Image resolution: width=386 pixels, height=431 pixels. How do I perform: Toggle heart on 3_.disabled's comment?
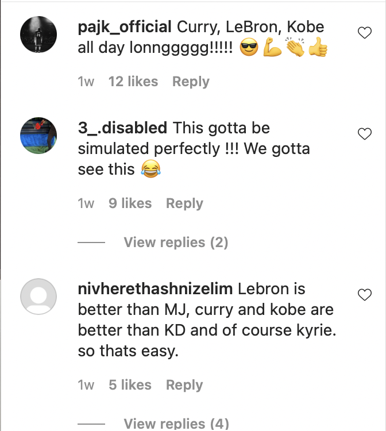pos(365,134)
